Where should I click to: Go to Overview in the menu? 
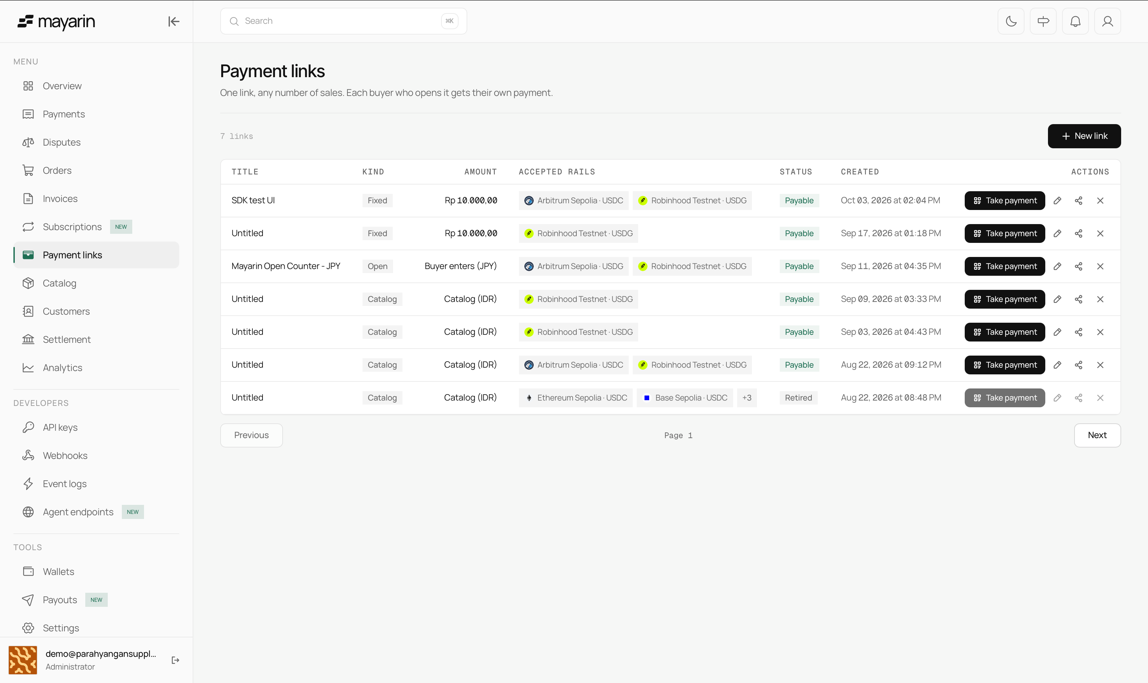(x=96, y=86)
